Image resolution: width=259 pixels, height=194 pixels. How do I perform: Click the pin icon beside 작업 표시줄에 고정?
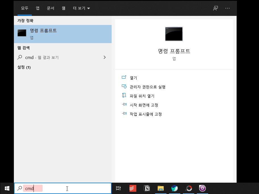(x=124, y=113)
